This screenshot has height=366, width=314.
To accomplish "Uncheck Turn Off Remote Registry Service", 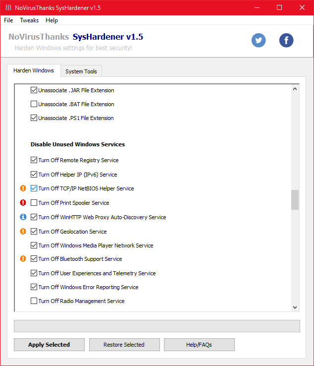I will tap(34, 160).
